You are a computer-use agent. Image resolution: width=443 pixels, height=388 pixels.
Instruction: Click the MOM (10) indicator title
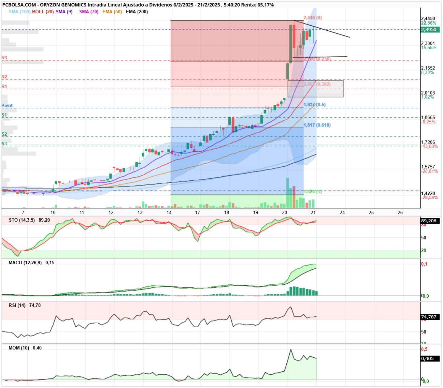pos(19,348)
